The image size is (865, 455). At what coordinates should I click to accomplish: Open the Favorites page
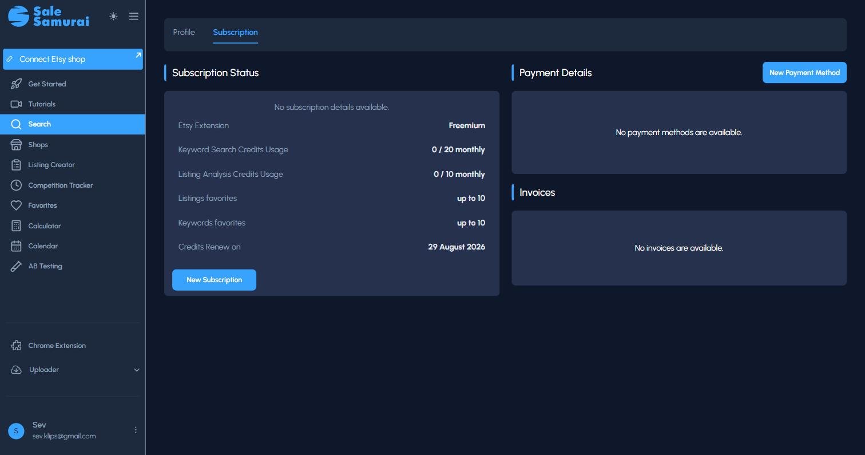[x=73, y=205]
